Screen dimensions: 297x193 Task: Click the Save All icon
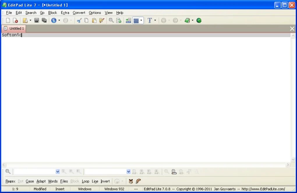coord(44,20)
